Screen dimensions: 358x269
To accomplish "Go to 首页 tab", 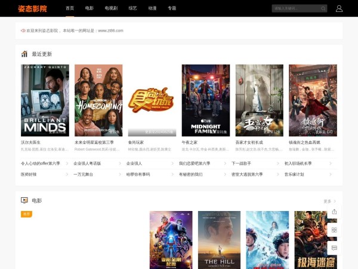I will point(70,8).
